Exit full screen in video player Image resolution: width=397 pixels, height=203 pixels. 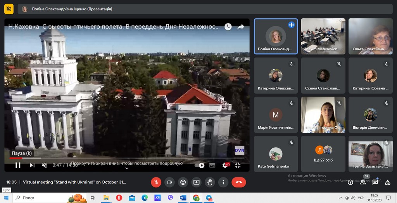point(238,165)
